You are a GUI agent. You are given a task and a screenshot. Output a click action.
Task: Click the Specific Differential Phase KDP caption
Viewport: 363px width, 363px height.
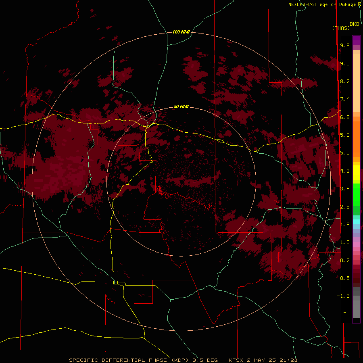pyautogui.click(x=183, y=360)
